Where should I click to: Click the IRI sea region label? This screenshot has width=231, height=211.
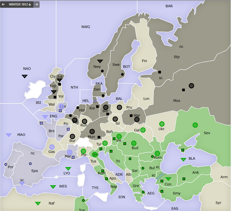[x=38, y=103]
